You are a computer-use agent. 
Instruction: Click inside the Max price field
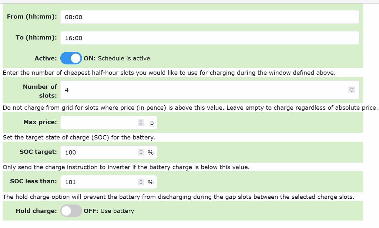click(98, 122)
